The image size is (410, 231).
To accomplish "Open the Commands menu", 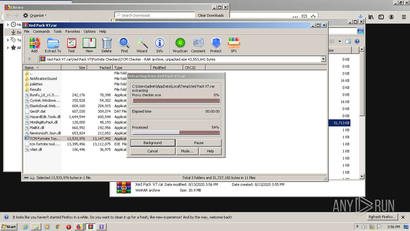I will (41, 31).
